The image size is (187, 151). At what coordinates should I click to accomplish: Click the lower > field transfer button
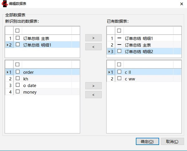pos(93,85)
